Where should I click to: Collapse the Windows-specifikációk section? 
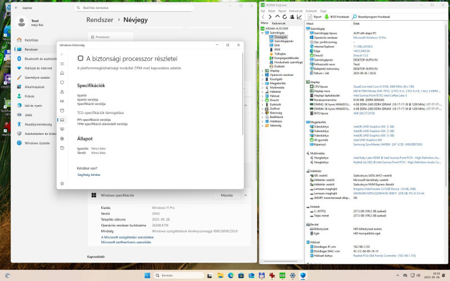(x=246, y=195)
